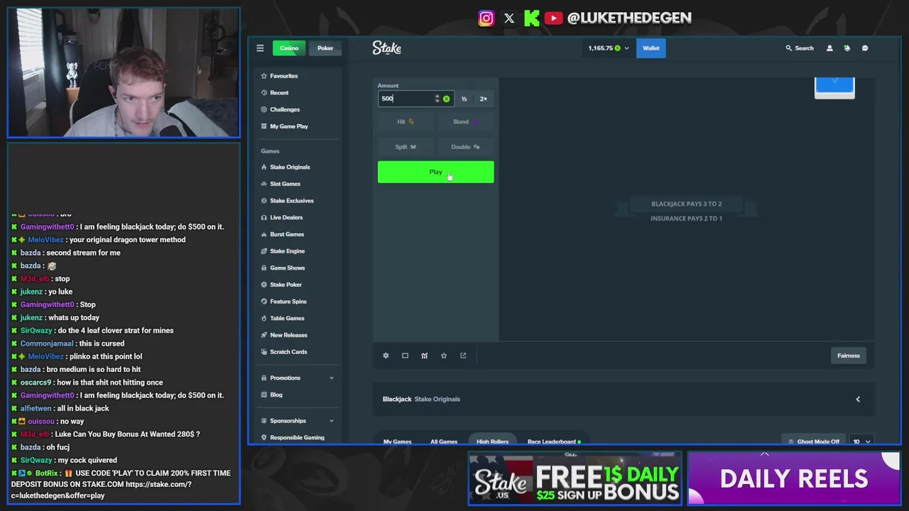Click the green Play button
Screen dimensions: 909x511
tap(435, 172)
